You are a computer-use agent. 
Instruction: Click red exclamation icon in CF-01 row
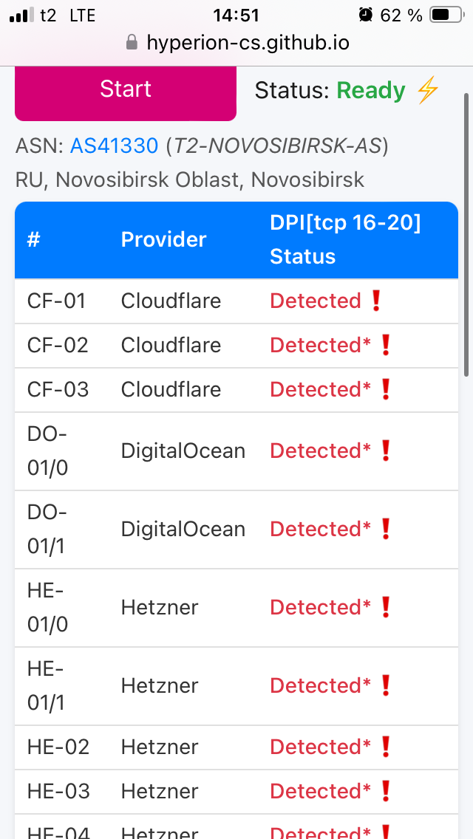(375, 301)
